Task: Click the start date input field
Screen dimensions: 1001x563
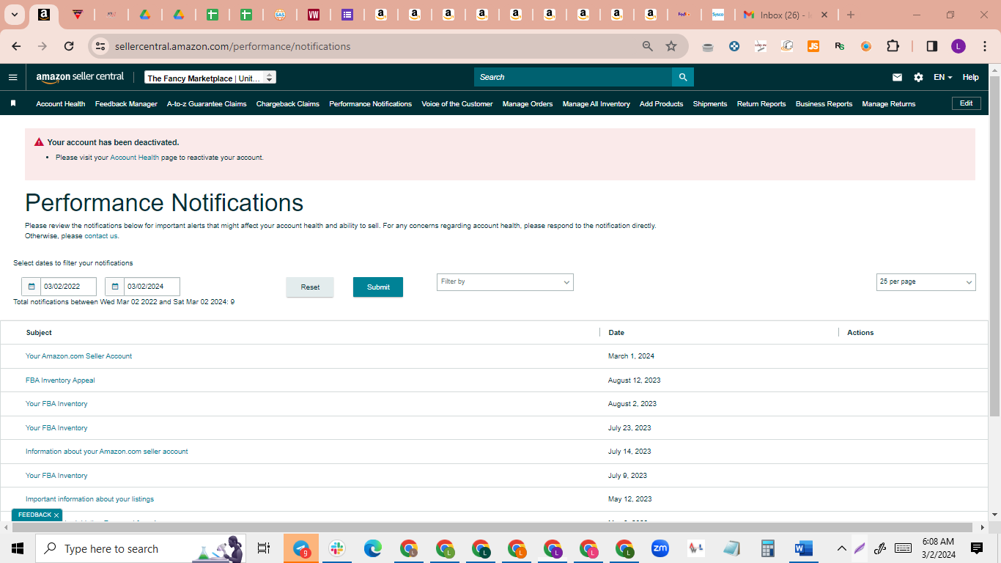Action: tap(68, 287)
